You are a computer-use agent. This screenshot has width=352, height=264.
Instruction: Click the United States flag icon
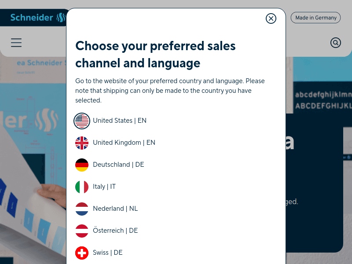point(82,121)
